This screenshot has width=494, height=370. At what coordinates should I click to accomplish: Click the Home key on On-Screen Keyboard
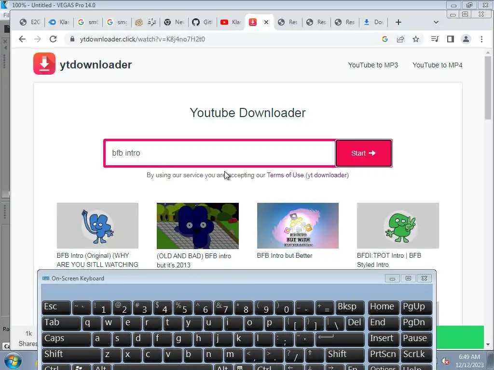click(x=384, y=307)
